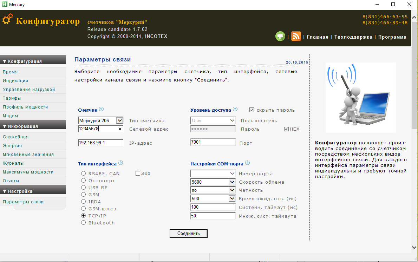Screen dimensions: 418x262
Task: Open help icon next to Настройки COM-порта
Action: point(247,163)
